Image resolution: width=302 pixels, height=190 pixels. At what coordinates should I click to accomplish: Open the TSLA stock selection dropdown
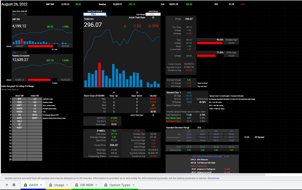(x=105, y=14)
